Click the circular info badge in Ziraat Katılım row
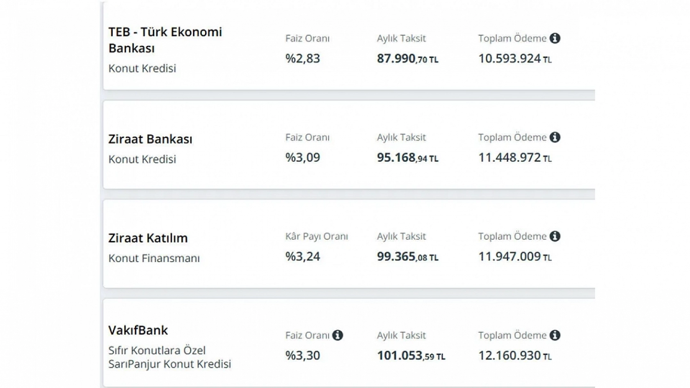690x388 pixels. coord(556,236)
